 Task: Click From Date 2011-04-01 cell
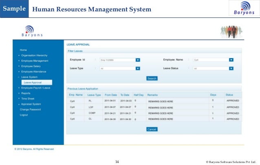coord(110,100)
